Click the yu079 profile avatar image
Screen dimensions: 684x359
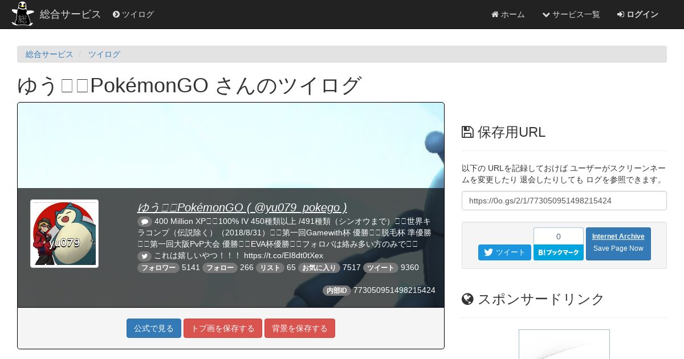click(x=64, y=234)
